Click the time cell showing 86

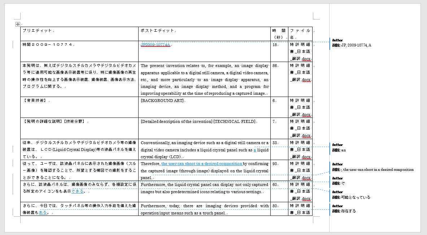[x=275, y=66]
